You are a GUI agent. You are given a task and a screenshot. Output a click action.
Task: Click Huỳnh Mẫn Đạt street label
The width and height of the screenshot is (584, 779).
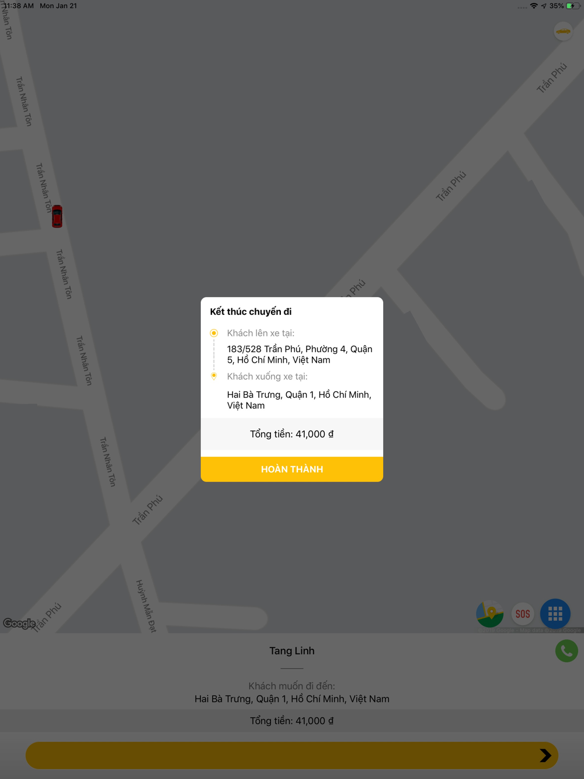point(146,606)
